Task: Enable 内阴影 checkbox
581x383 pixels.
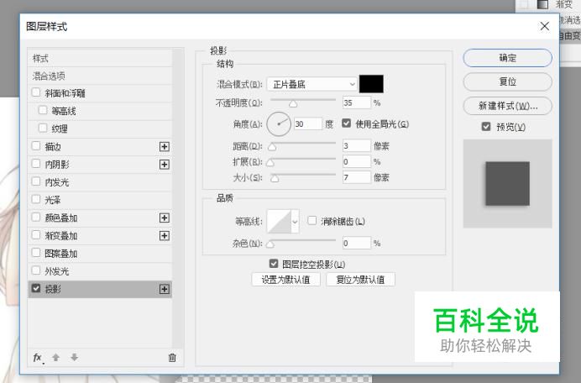Action: [36, 164]
